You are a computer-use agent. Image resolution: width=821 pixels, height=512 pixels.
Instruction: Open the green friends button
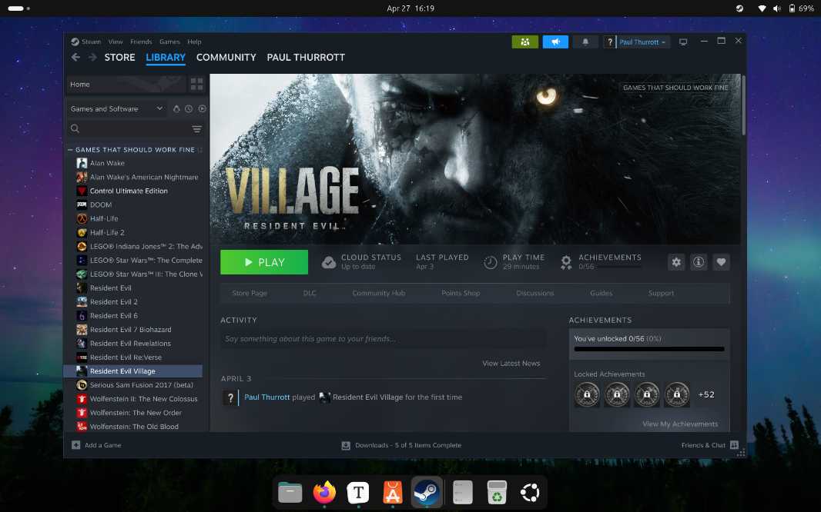(524, 42)
